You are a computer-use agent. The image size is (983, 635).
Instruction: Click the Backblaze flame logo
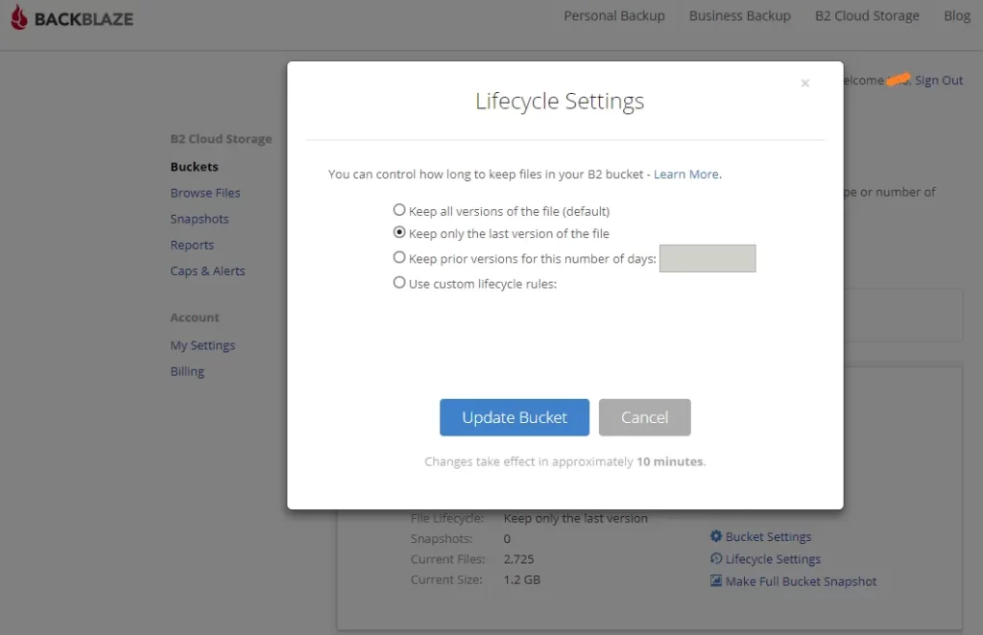[x=19, y=17]
